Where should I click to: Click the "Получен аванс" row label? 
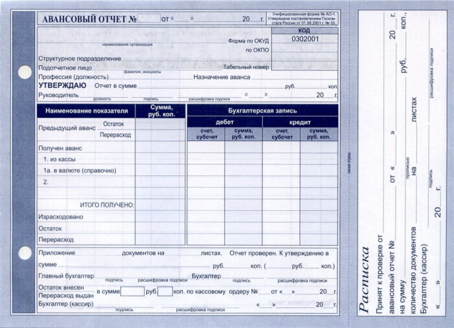click(x=60, y=148)
